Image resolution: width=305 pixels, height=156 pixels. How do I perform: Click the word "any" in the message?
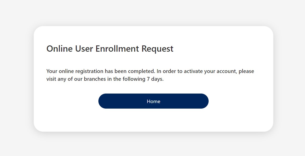tap(62, 79)
